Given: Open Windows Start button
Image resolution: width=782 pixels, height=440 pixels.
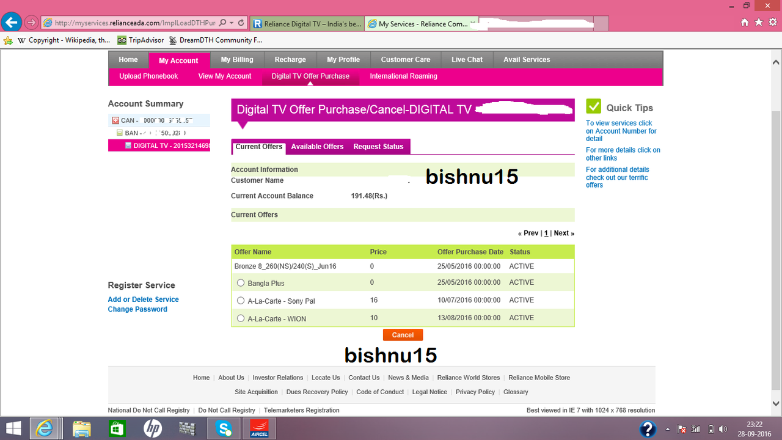Looking at the screenshot, I should click(x=13, y=428).
